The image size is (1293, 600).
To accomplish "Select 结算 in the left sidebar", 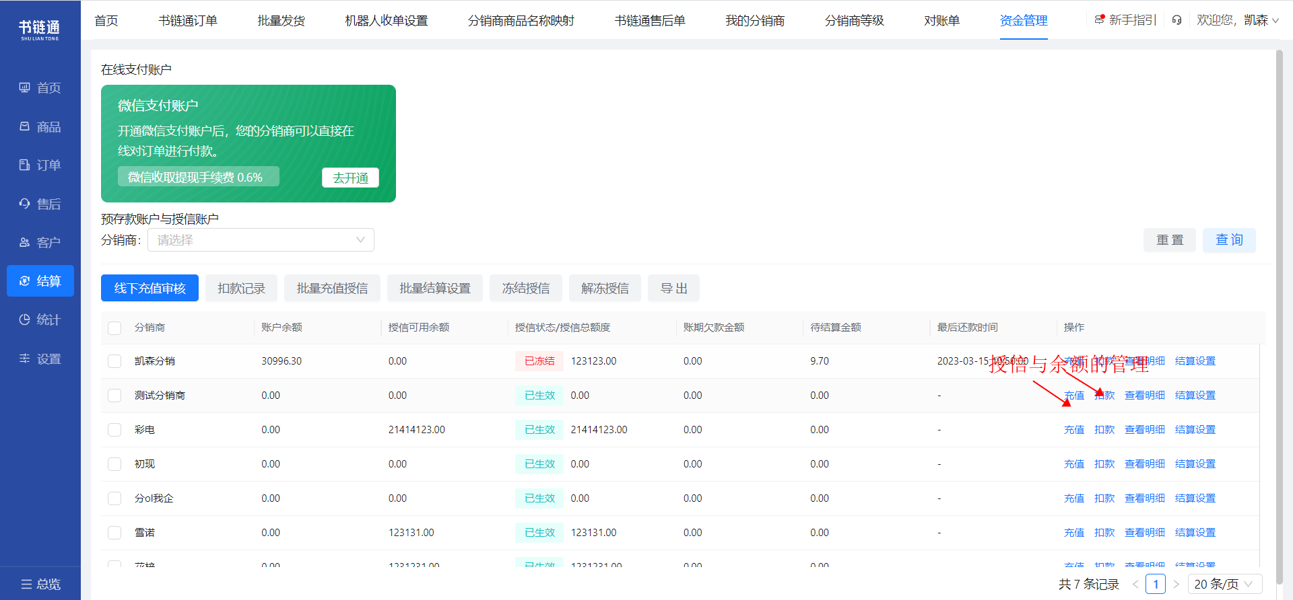I will click(40, 280).
